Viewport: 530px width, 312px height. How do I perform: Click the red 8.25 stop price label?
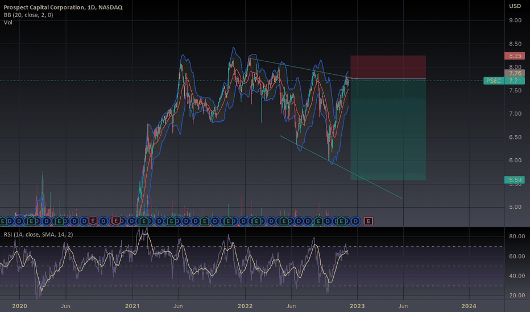[x=515, y=56]
